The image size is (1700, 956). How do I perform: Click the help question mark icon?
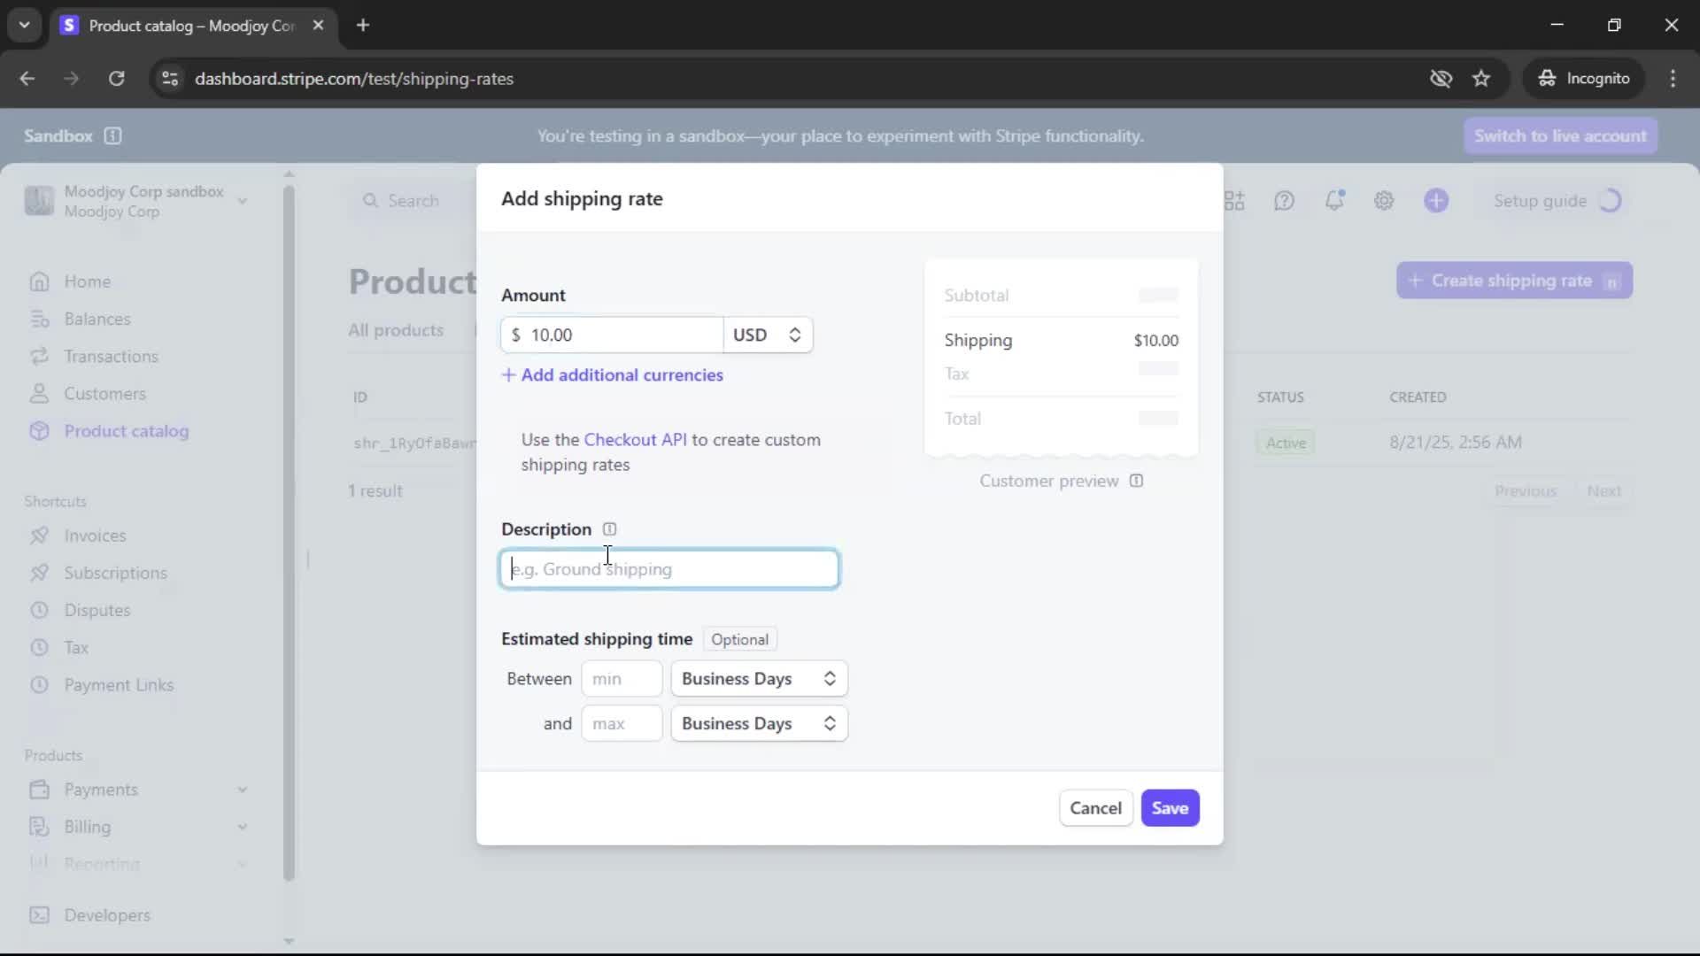point(1284,201)
